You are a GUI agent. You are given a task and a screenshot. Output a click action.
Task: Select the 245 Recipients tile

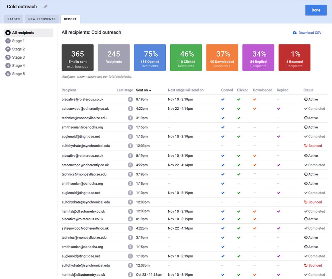click(x=114, y=58)
